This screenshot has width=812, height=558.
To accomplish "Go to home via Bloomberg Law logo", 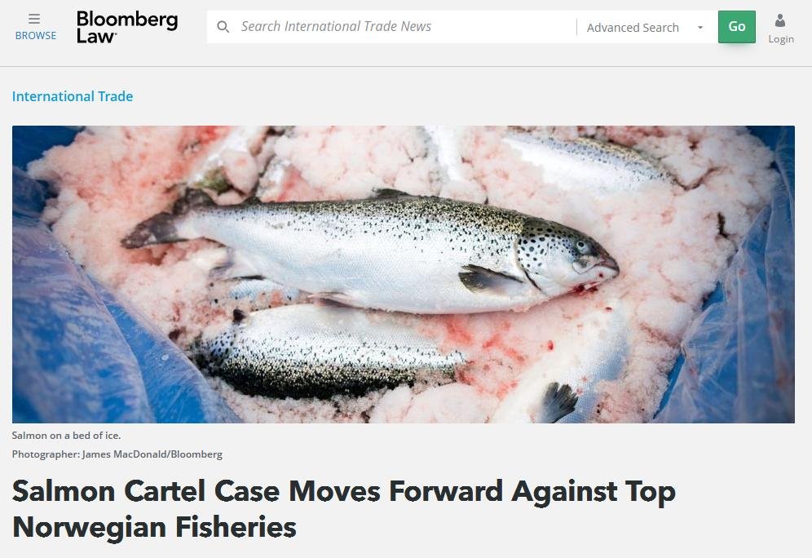I will pyautogui.click(x=127, y=27).
